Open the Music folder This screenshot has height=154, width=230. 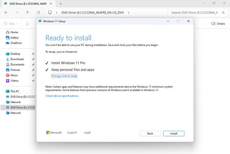[14, 75]
